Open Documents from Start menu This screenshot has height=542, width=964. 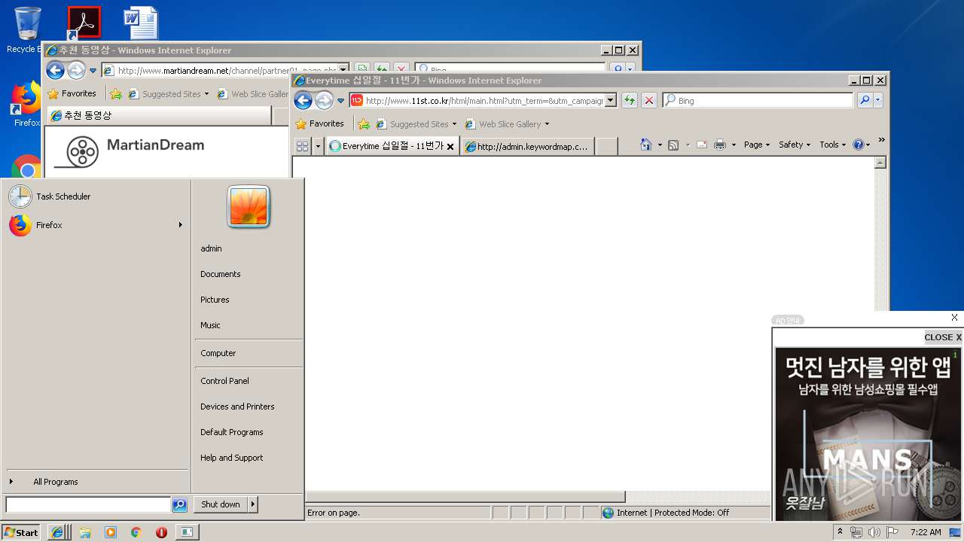[x=221, y=274]
